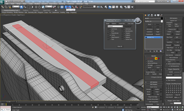Click the Render Production teapot icon

coord(132,7)
